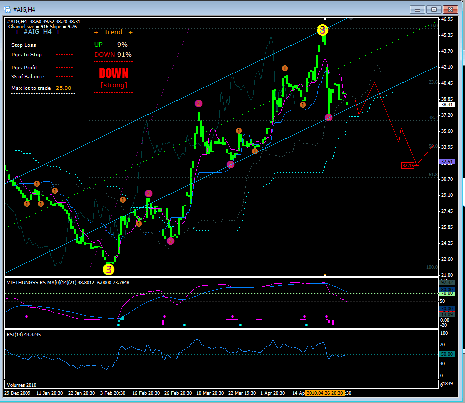Screen dimensions: 465x403
Task: Click the % of Balance label
Action: [x=28, y=77]
